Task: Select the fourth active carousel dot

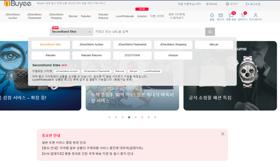Action: click(x=129, y=117)
